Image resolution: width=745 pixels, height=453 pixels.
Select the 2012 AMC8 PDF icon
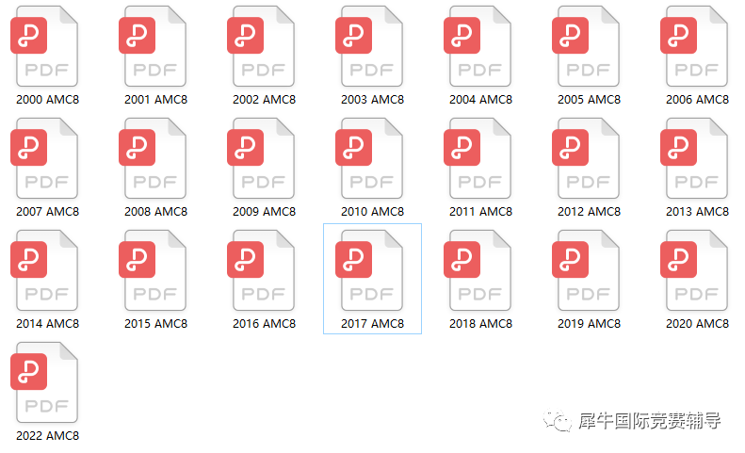point(586,158)
